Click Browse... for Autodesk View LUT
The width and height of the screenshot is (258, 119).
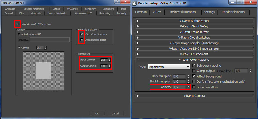[x=24, y=40]
